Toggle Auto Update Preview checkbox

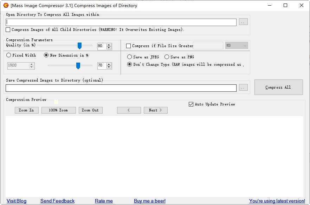click(x=191, y=104)
